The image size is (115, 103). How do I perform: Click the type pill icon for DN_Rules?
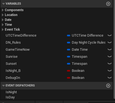[69, 43]
